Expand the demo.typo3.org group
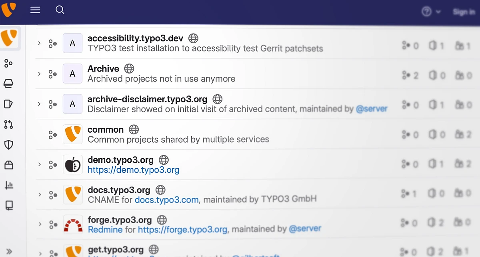 click(39, 164)
